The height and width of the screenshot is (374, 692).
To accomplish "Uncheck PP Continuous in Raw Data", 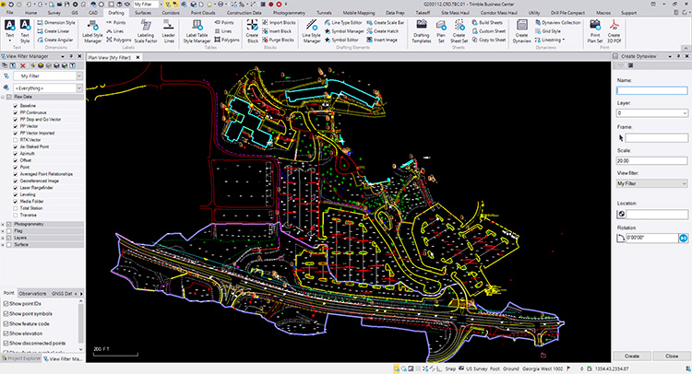I will pos(16,112).
